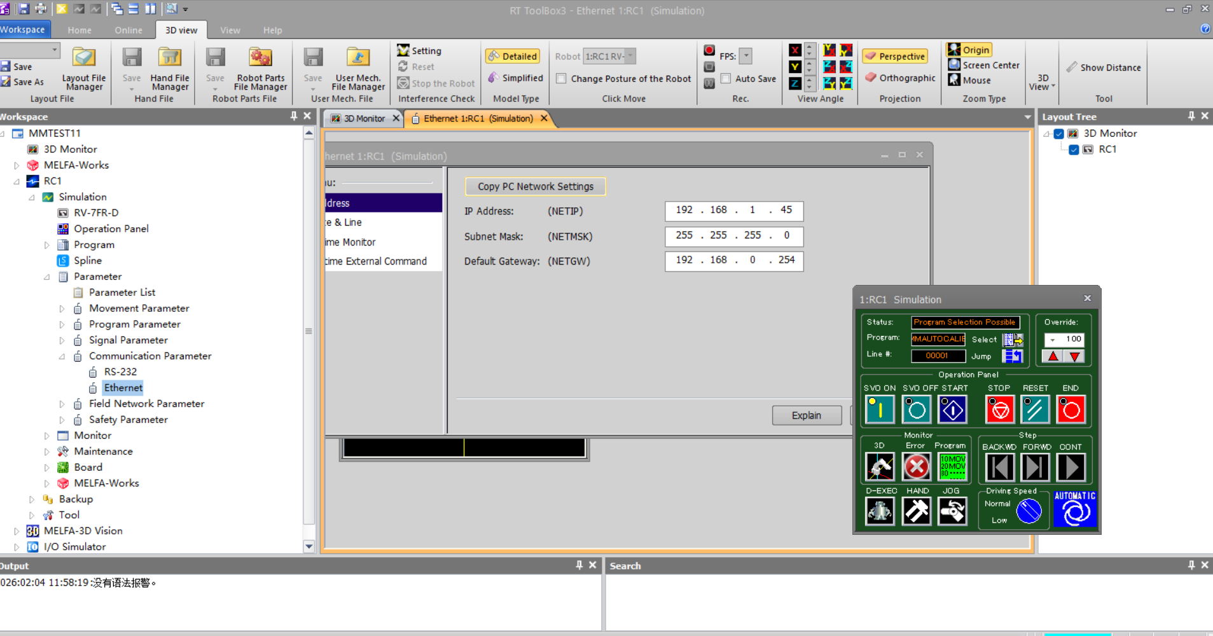Uncheck RC1 in the Layout Tree
The height and width of the screenshot is (636, 1213).
(1074, 149)
